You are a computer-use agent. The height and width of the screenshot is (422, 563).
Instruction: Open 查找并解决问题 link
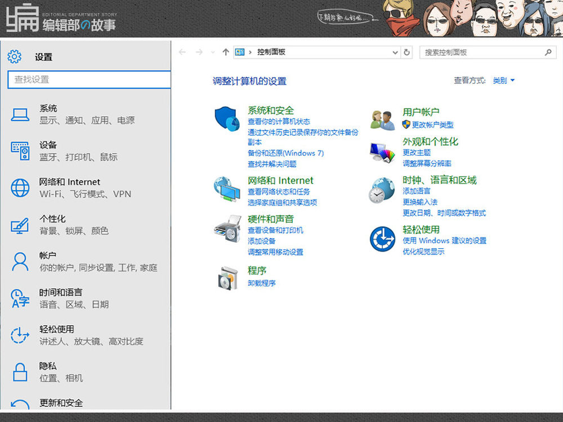pyautogui.click(x=272, y=164)
